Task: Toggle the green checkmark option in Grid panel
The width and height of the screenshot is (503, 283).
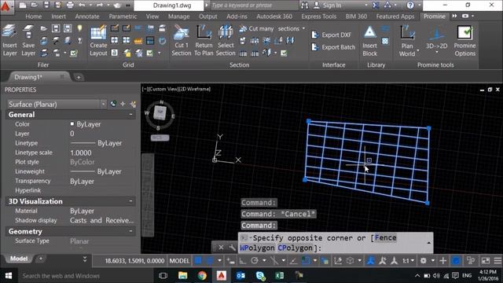Action: click(x=150, y=53)
